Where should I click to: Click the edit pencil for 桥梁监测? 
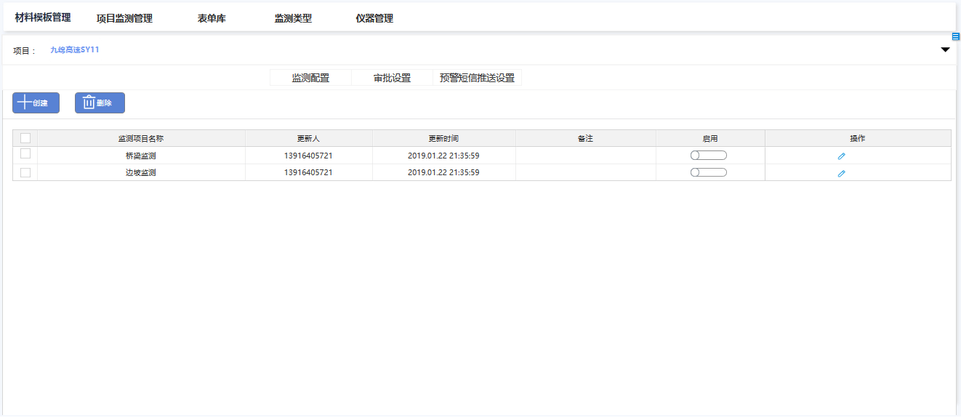pyautogui.click(x=841, y=156)
